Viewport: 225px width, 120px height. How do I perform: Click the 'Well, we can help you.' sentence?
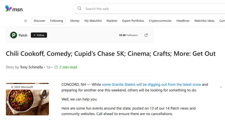79,99
